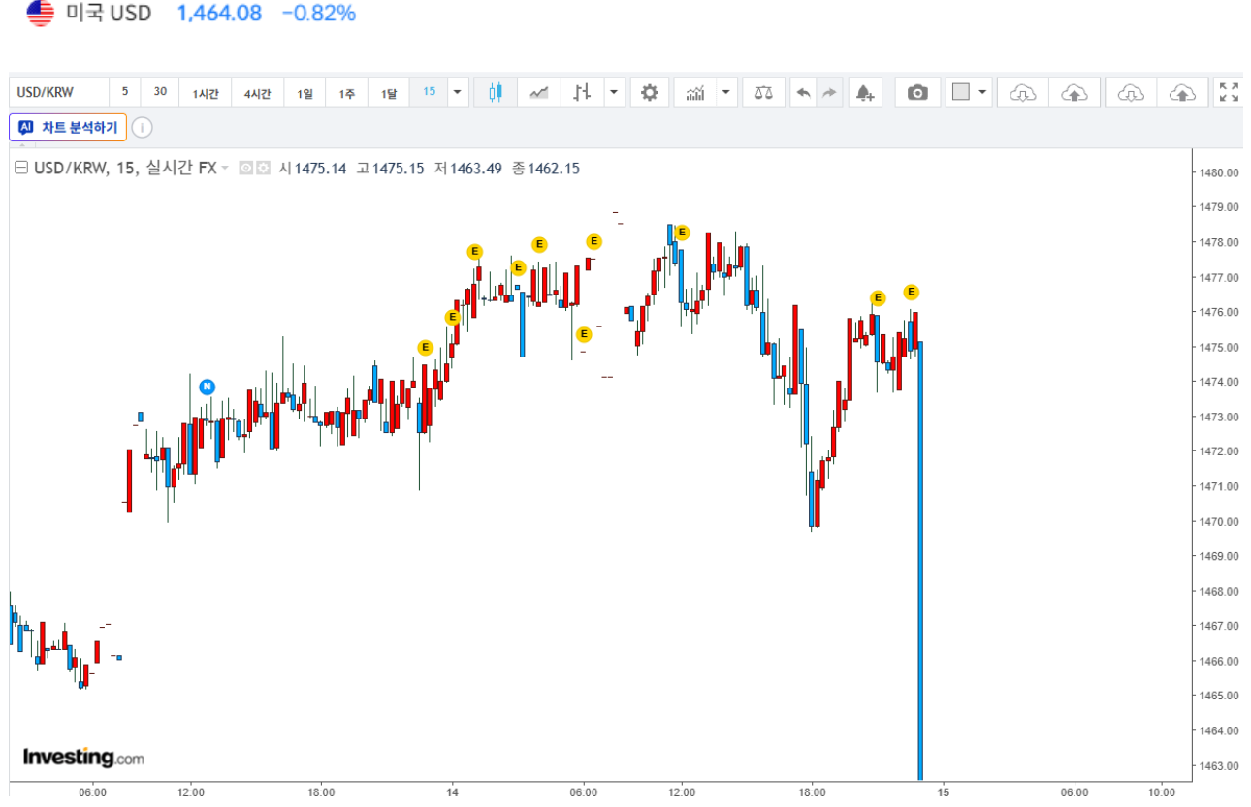The width and height of the screenshot is (1251, 807).
Task: Expand the bar style dropdown arrow
Action: 615,93
